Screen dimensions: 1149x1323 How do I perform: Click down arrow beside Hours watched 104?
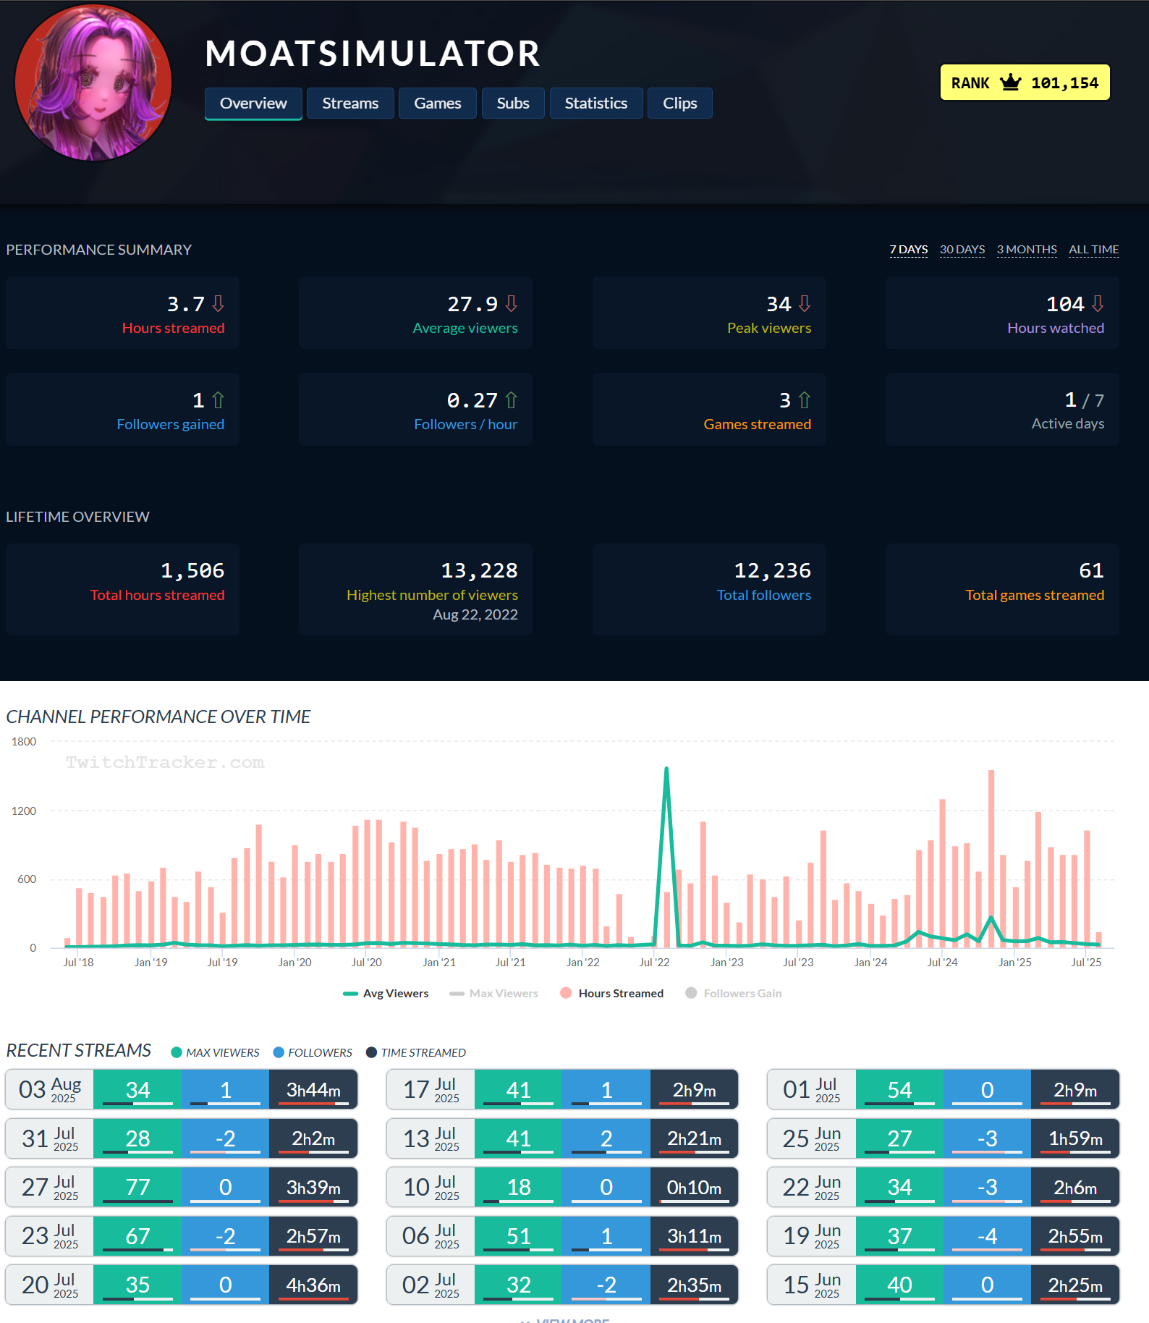(x=1098, y=304)
